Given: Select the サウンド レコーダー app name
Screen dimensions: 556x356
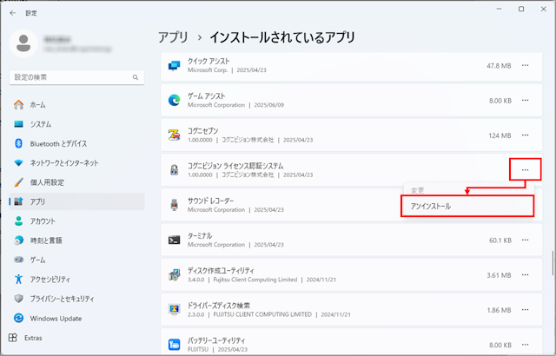Looking at the screenshot, I should 210,201.
